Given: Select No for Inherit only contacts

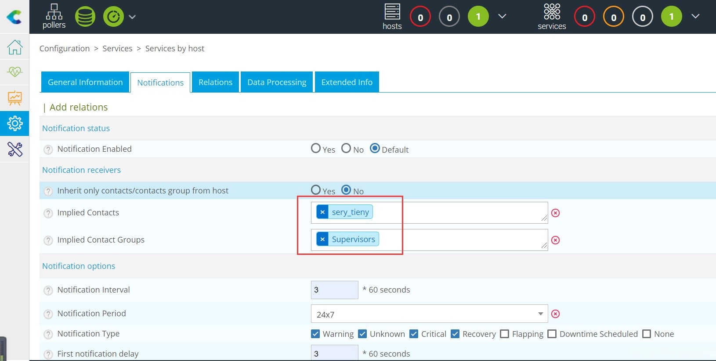Looking at the screenshot, I should 346,190.
